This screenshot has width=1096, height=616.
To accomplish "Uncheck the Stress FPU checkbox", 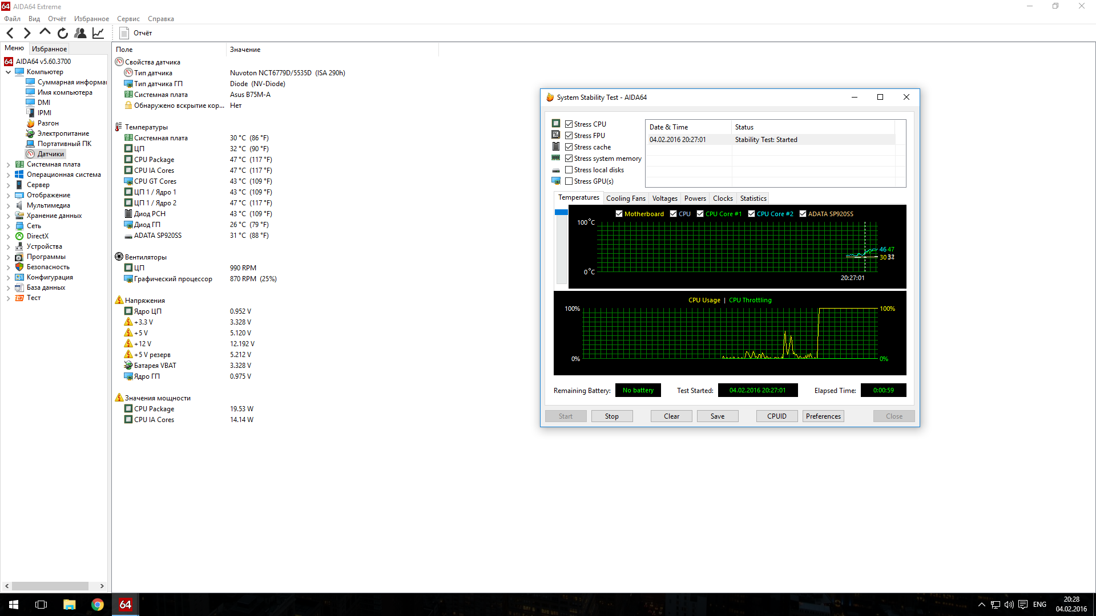I will [569, 136].
